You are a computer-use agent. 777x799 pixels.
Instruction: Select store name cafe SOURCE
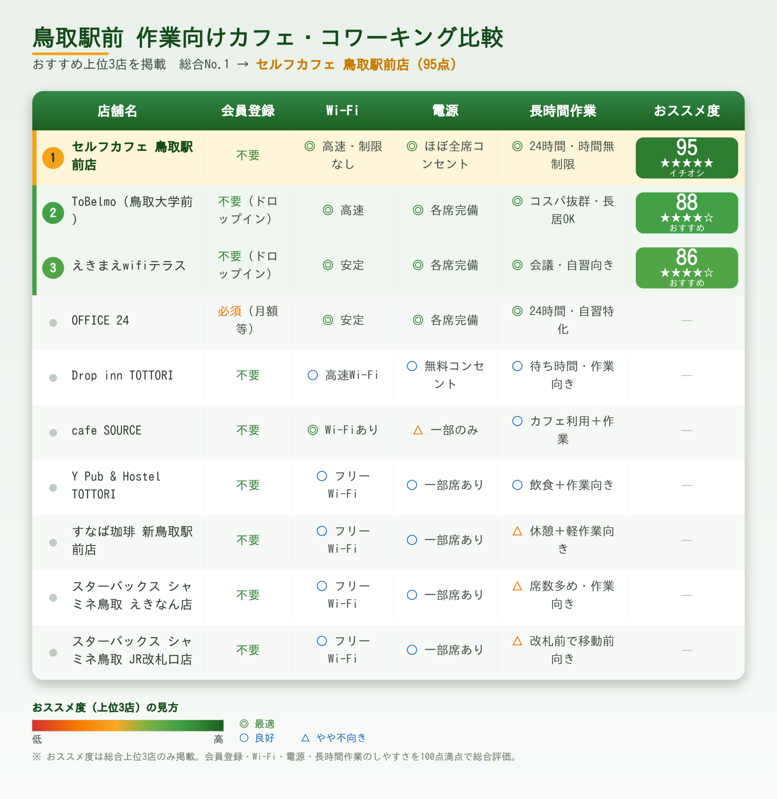click(106, 430)
